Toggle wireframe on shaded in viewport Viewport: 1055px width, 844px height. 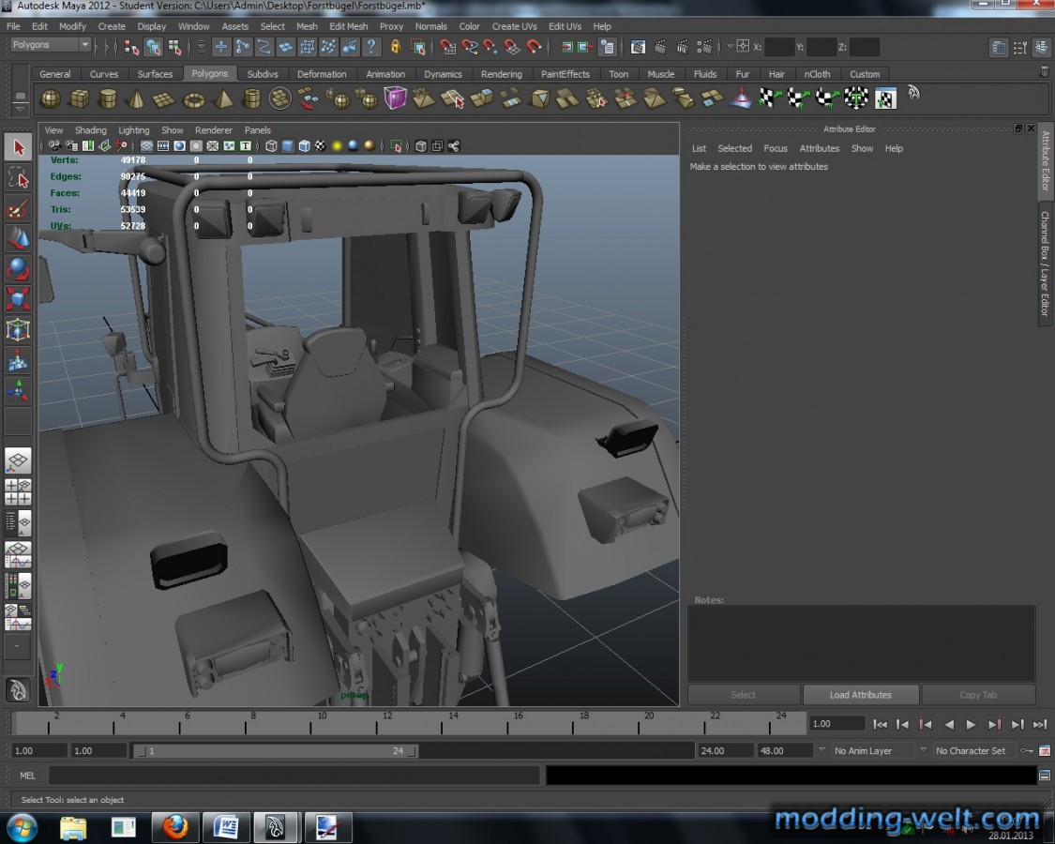point(304,146)
